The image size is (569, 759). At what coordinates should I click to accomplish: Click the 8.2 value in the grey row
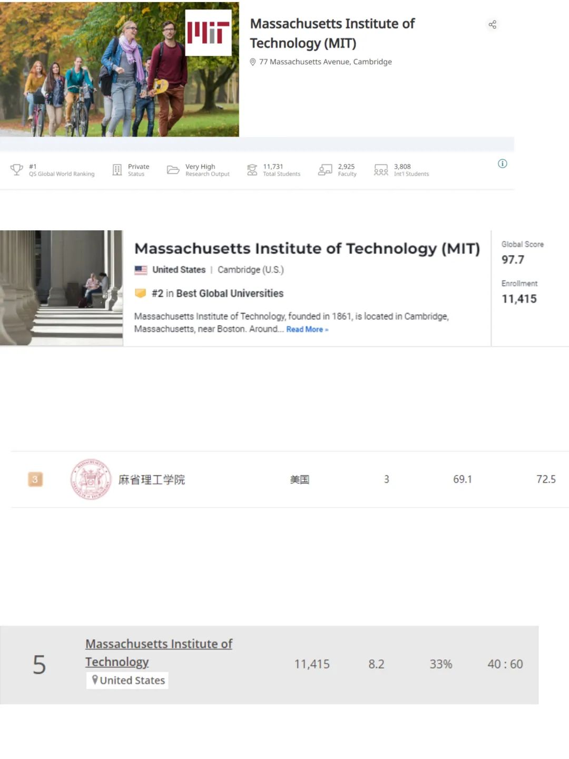tap(376, 664)
